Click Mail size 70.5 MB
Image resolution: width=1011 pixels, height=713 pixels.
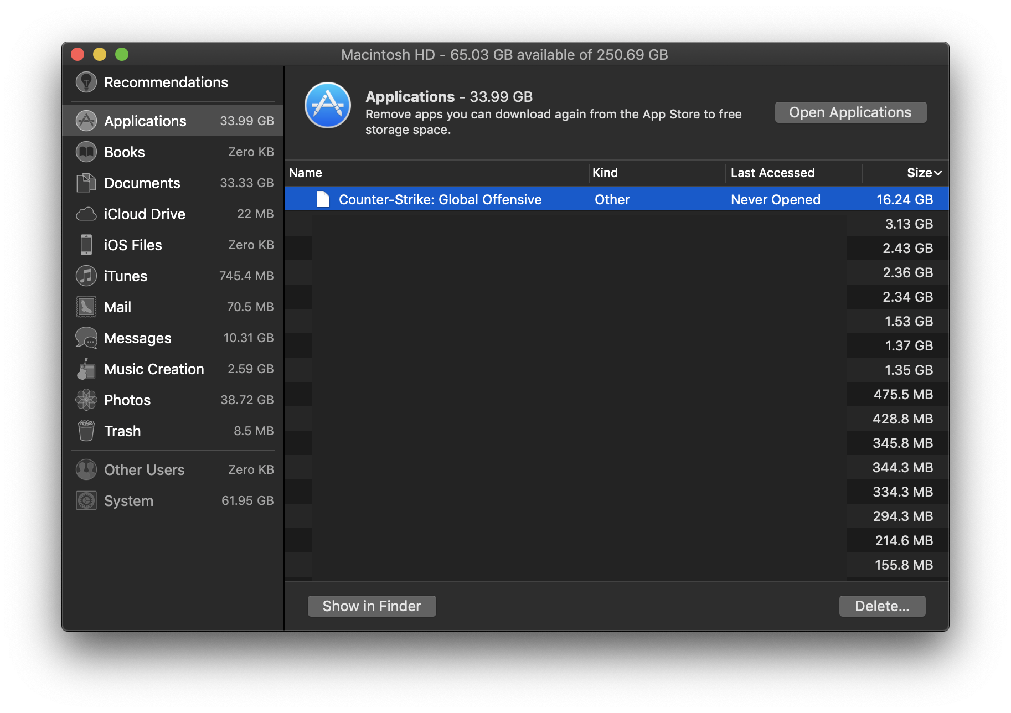(x=250, y=307)
